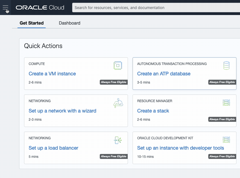Click the Compute chip icon
Viewport: 240px width, 178px height.
(118, 65)
